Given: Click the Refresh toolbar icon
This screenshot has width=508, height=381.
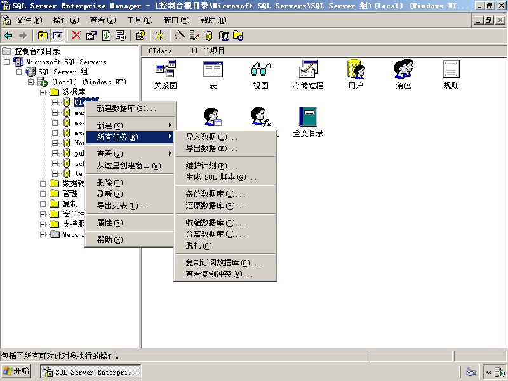Looking at the screenshot, I should 106,36.
